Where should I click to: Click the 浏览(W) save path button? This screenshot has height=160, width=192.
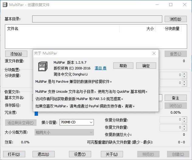pyautogui.click(x=176, y=106)
